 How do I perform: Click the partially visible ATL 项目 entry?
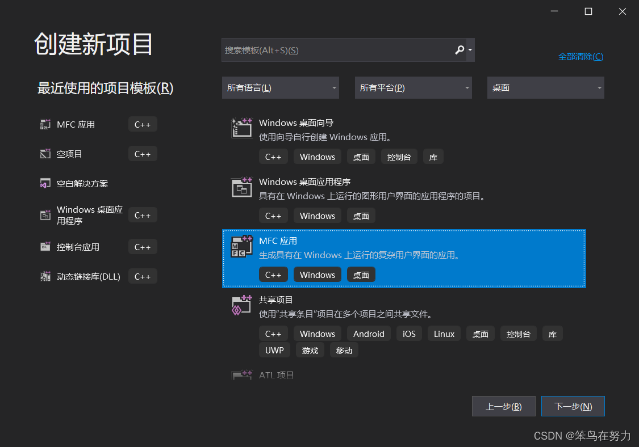pyautogui.click(x=276, y=375)
